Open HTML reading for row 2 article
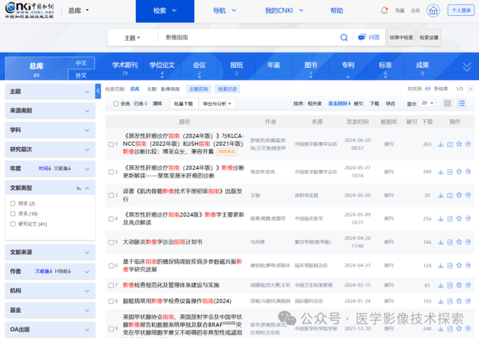The image size is (479, 338). [x=450, y=172]
